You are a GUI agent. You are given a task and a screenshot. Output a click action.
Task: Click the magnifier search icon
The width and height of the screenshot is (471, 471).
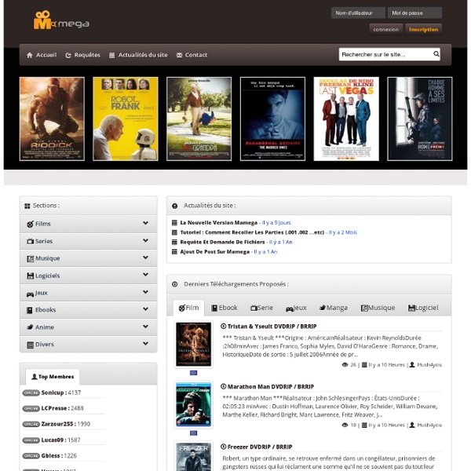pos(436,54)
